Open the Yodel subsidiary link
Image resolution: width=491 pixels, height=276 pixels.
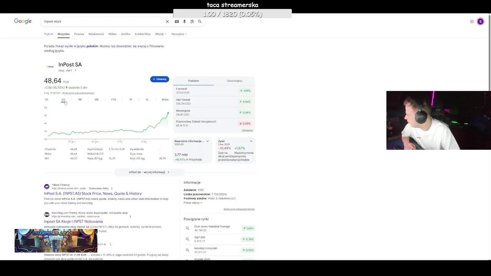[x=211, y=199]
